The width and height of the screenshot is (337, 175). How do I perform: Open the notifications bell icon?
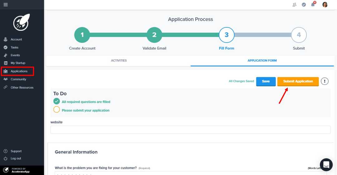[x=313, y=4]
